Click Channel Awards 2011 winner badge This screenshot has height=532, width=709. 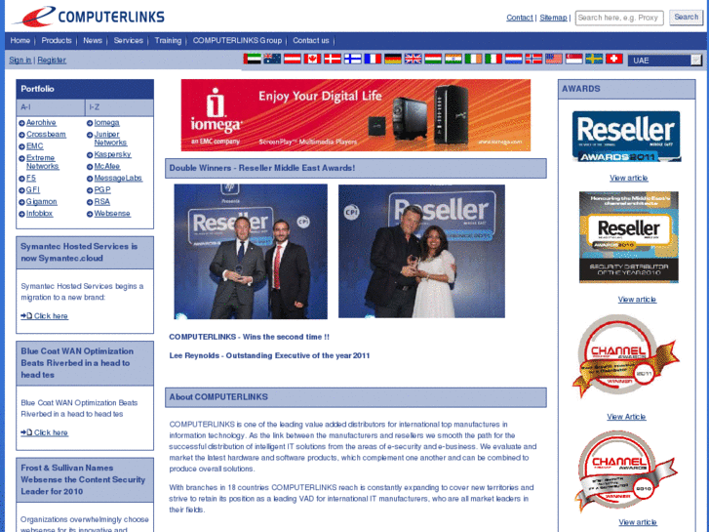pos(626,356)
